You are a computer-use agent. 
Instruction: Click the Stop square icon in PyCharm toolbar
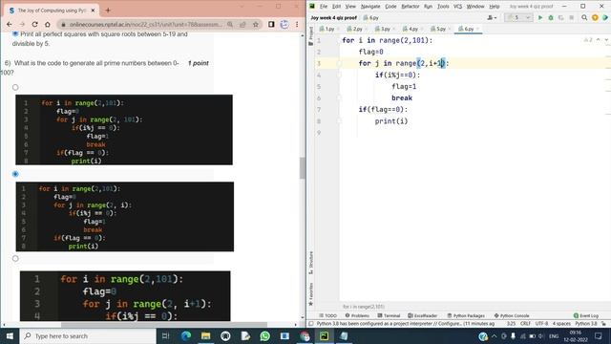point(571,17)
